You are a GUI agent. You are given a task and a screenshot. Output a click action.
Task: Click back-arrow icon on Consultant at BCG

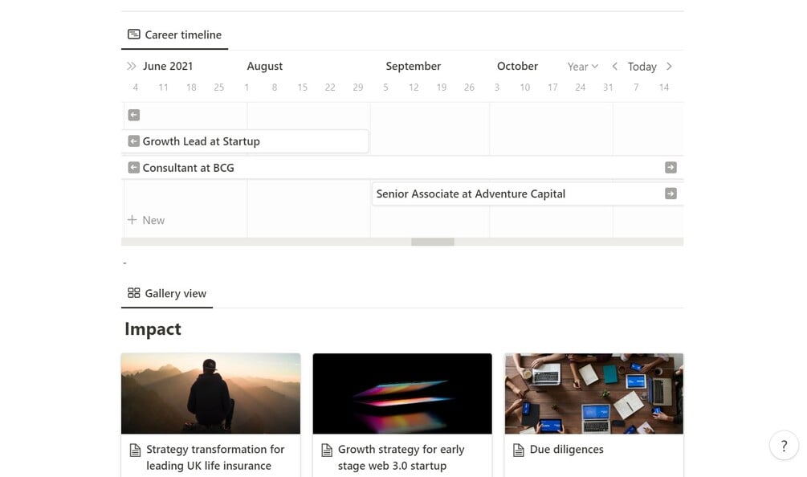click(134, 167)
